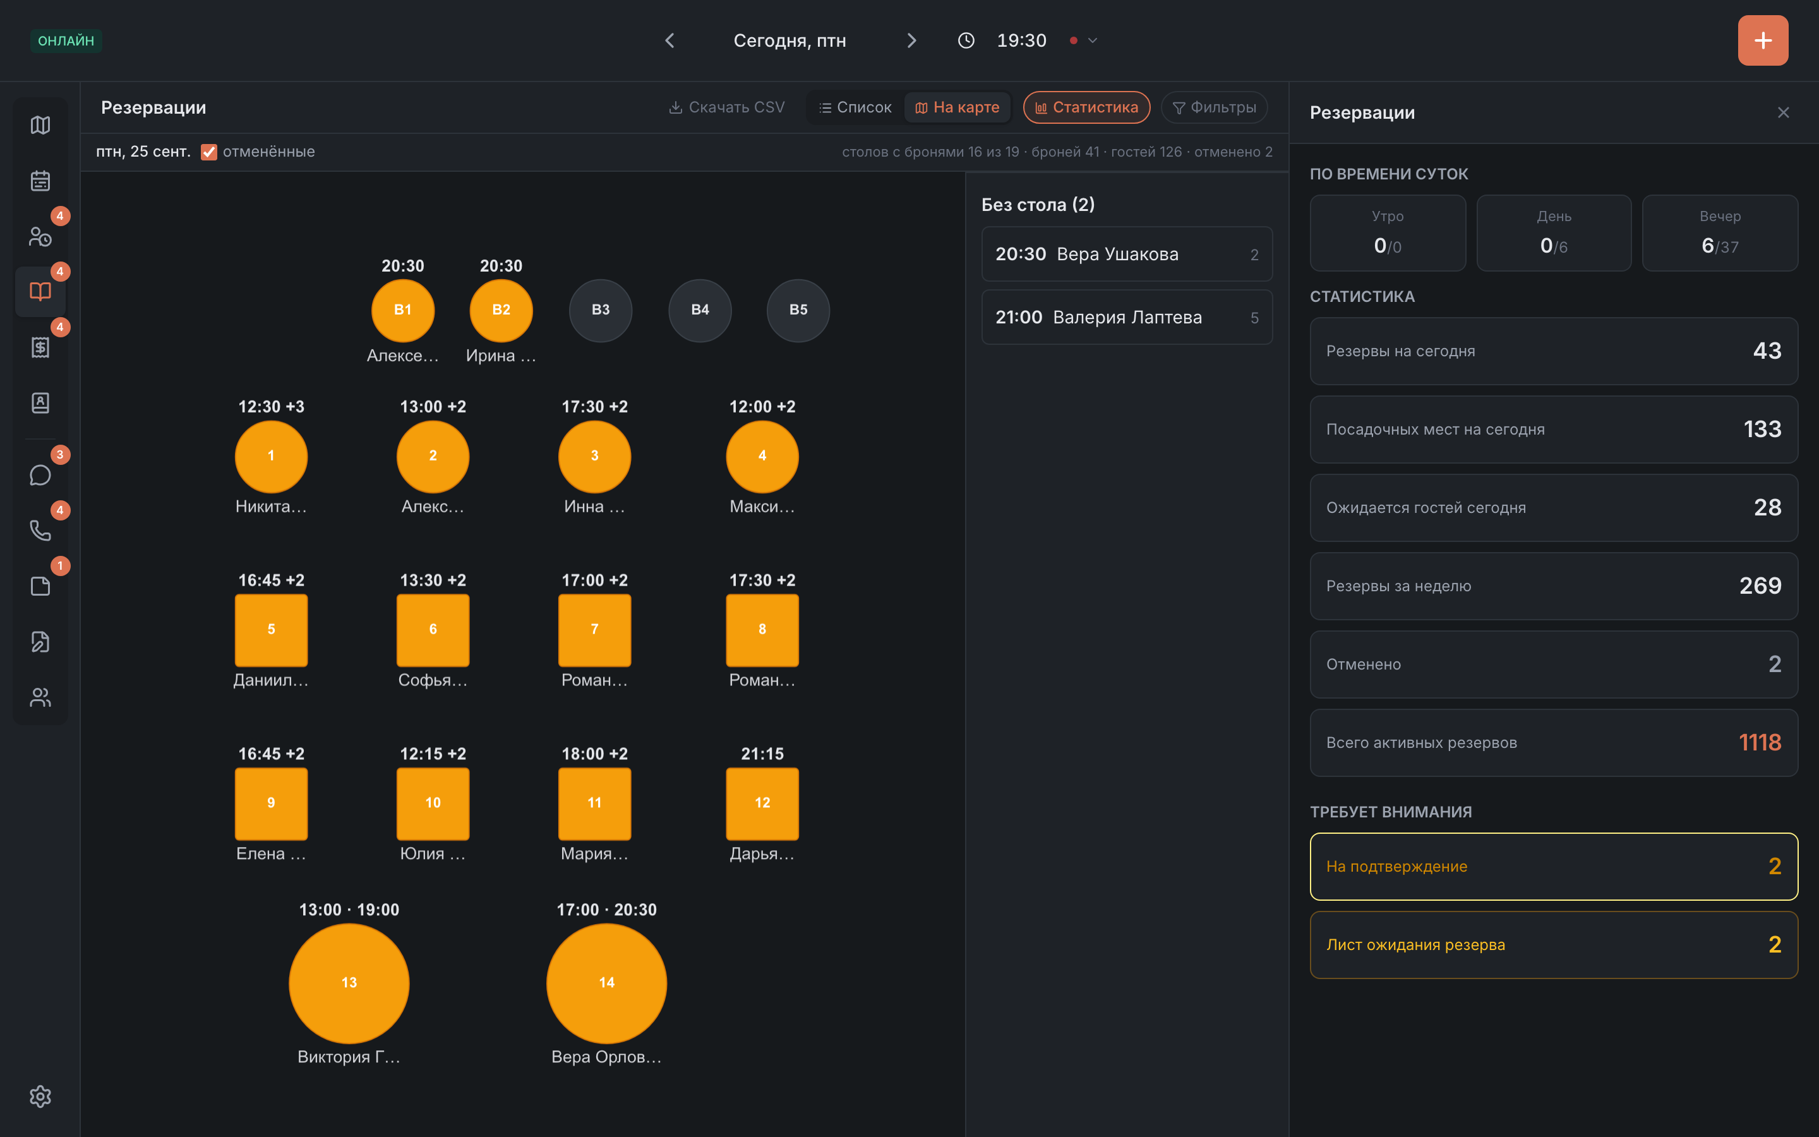Switch to Список view
The height and width of the screenshot is (1137, 1819).
pos(855,107)
